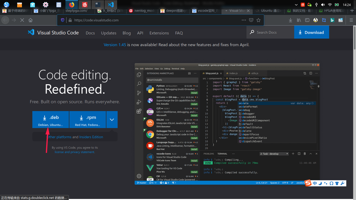Screen dimensions: 356x200
Task: Open the Other platforms link
Action: tap(59, 137)
